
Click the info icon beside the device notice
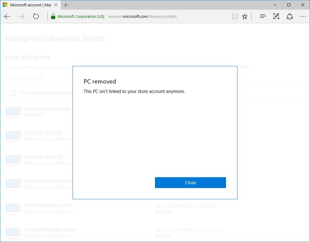coord(12,93)
